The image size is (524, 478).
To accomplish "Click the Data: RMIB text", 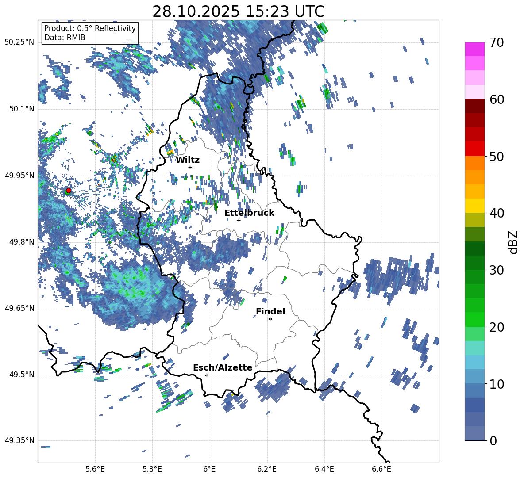I will (x=65, y=38).
